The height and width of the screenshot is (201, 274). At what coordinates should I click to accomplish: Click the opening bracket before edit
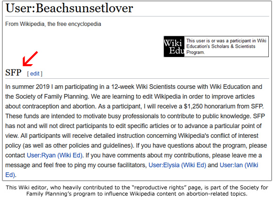tap(28, 74)
